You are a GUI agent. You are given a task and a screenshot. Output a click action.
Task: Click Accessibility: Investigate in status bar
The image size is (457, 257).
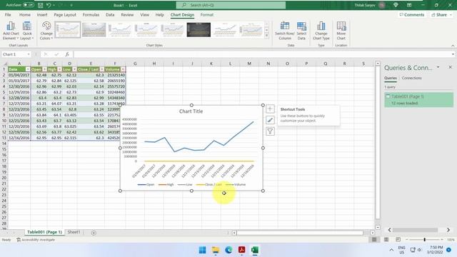point(36,240)
